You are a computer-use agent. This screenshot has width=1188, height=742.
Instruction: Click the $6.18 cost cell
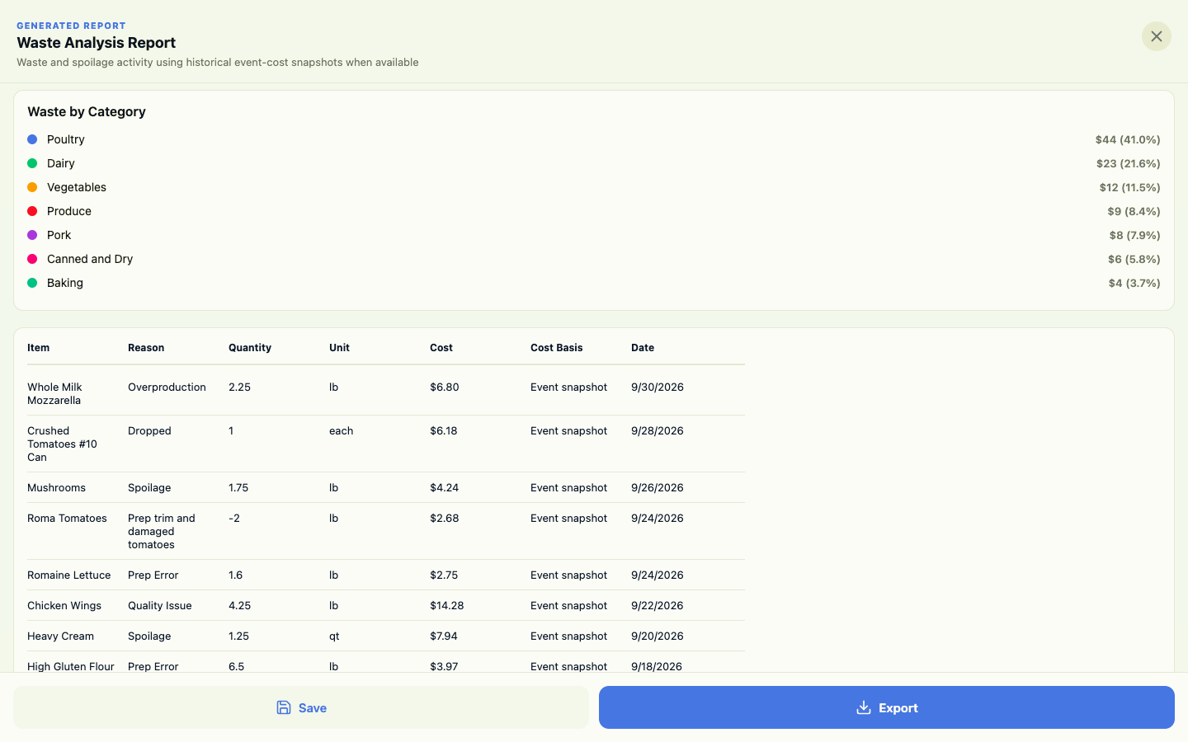tap(443, 430)
